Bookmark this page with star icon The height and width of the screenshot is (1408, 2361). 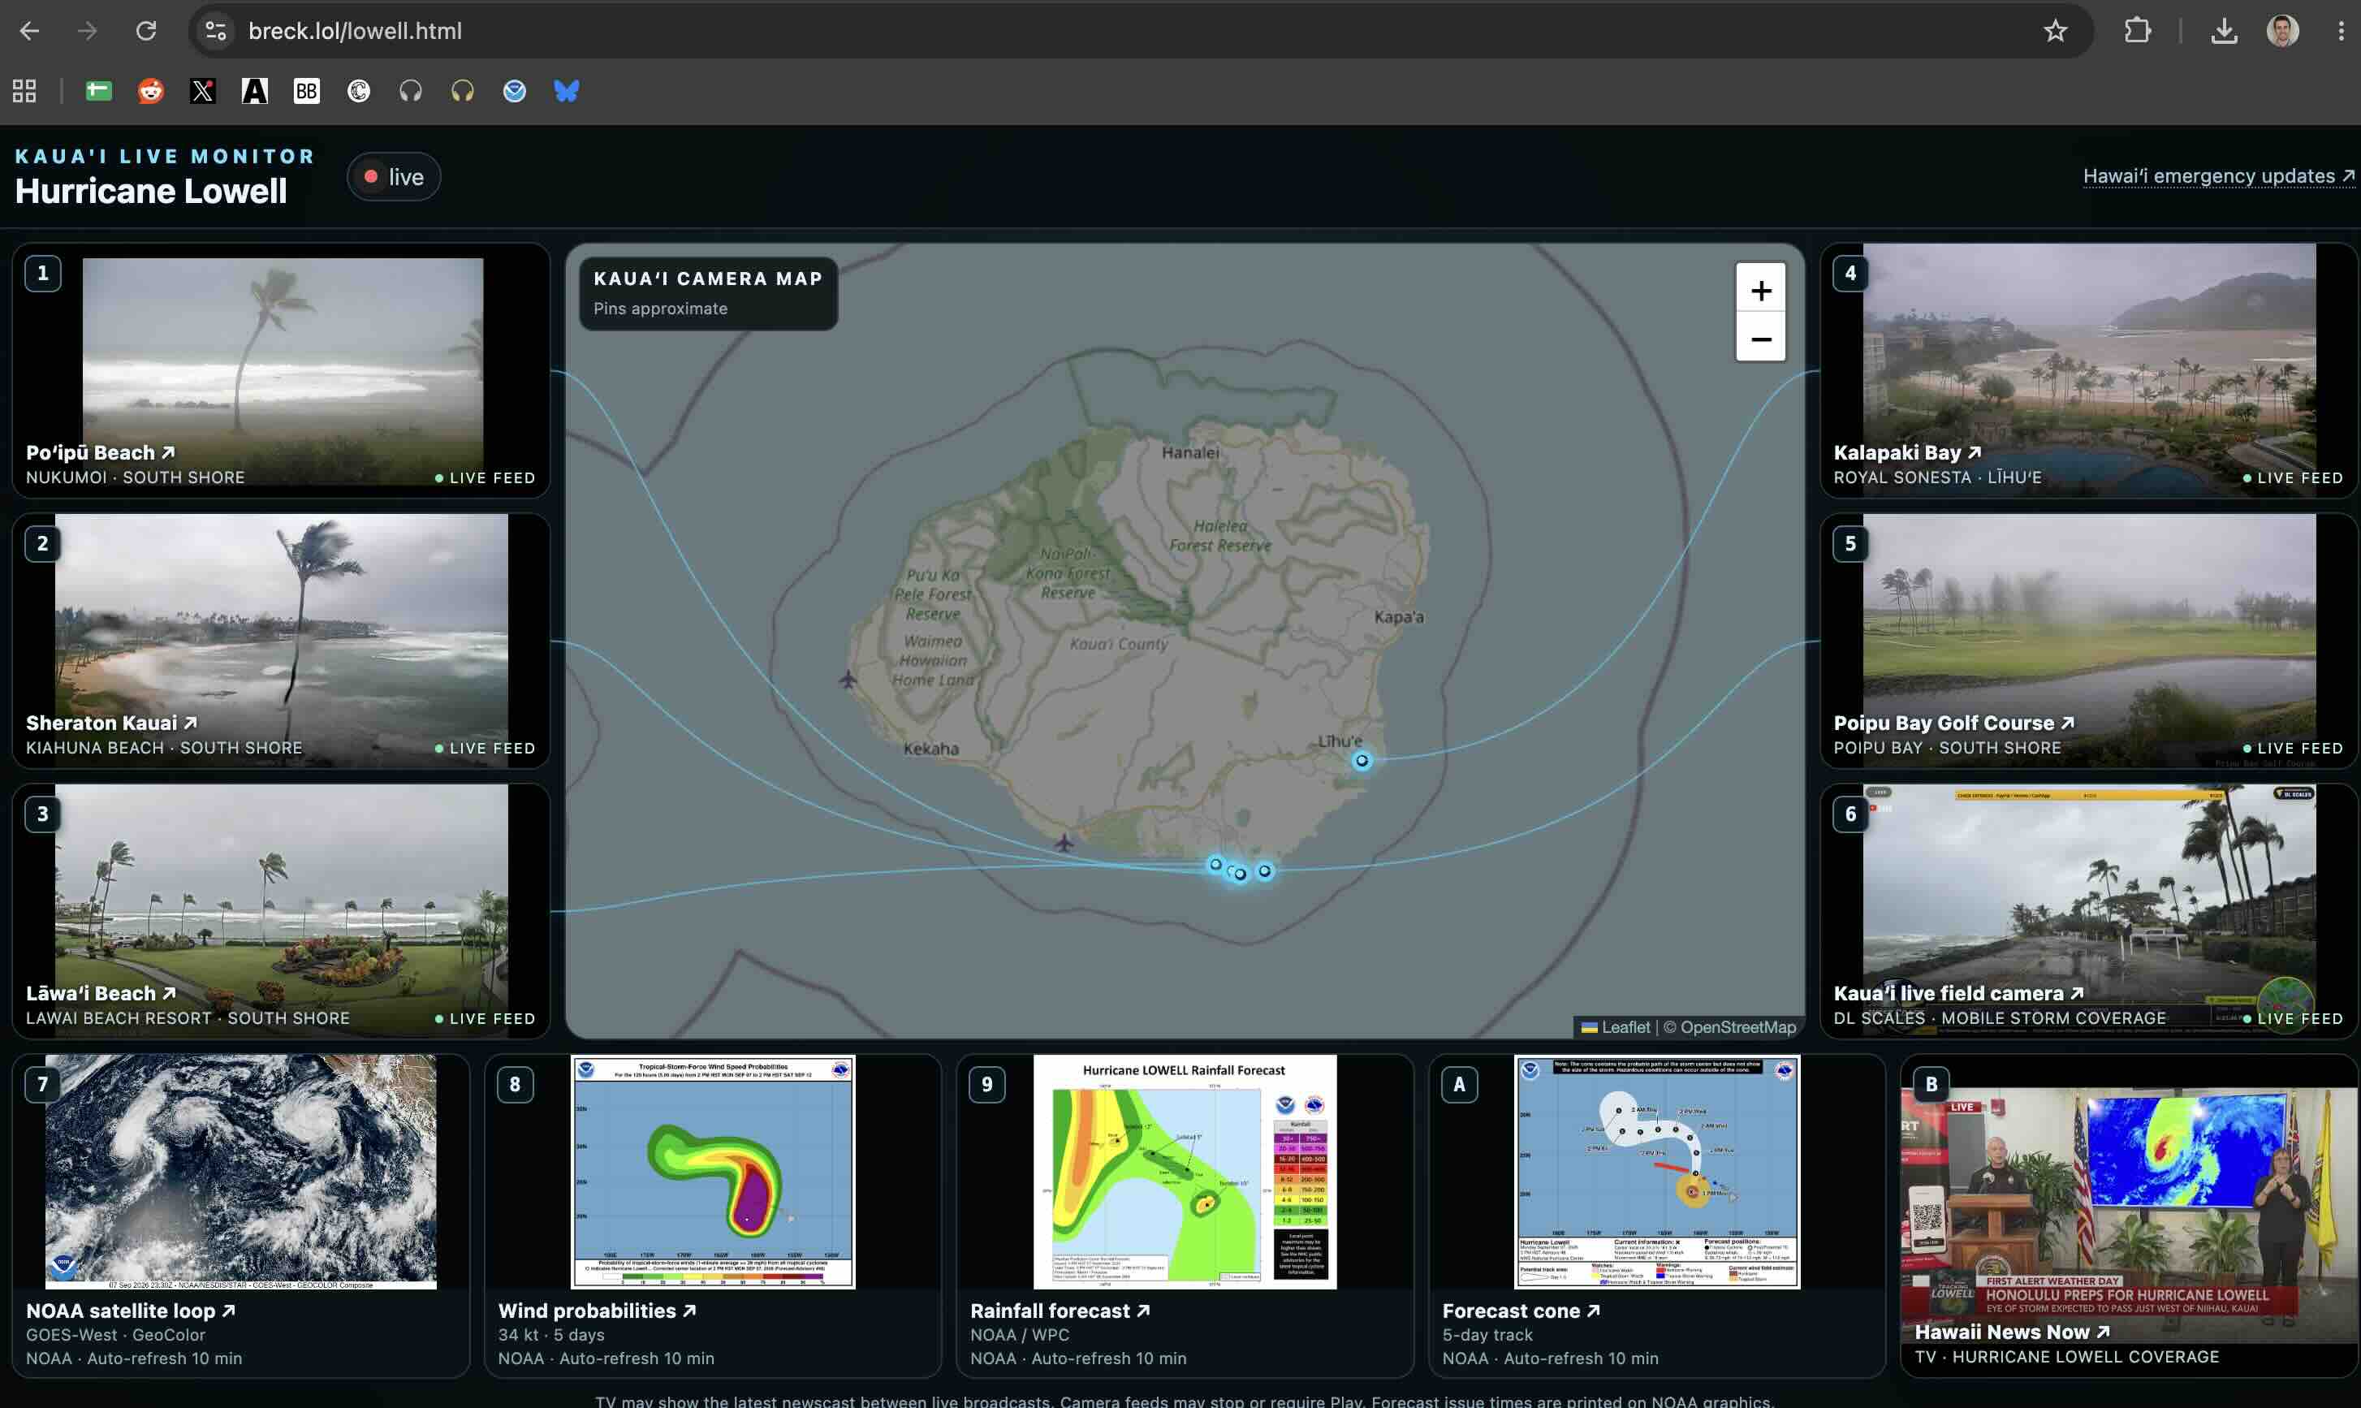click(x=2055, y=32)
